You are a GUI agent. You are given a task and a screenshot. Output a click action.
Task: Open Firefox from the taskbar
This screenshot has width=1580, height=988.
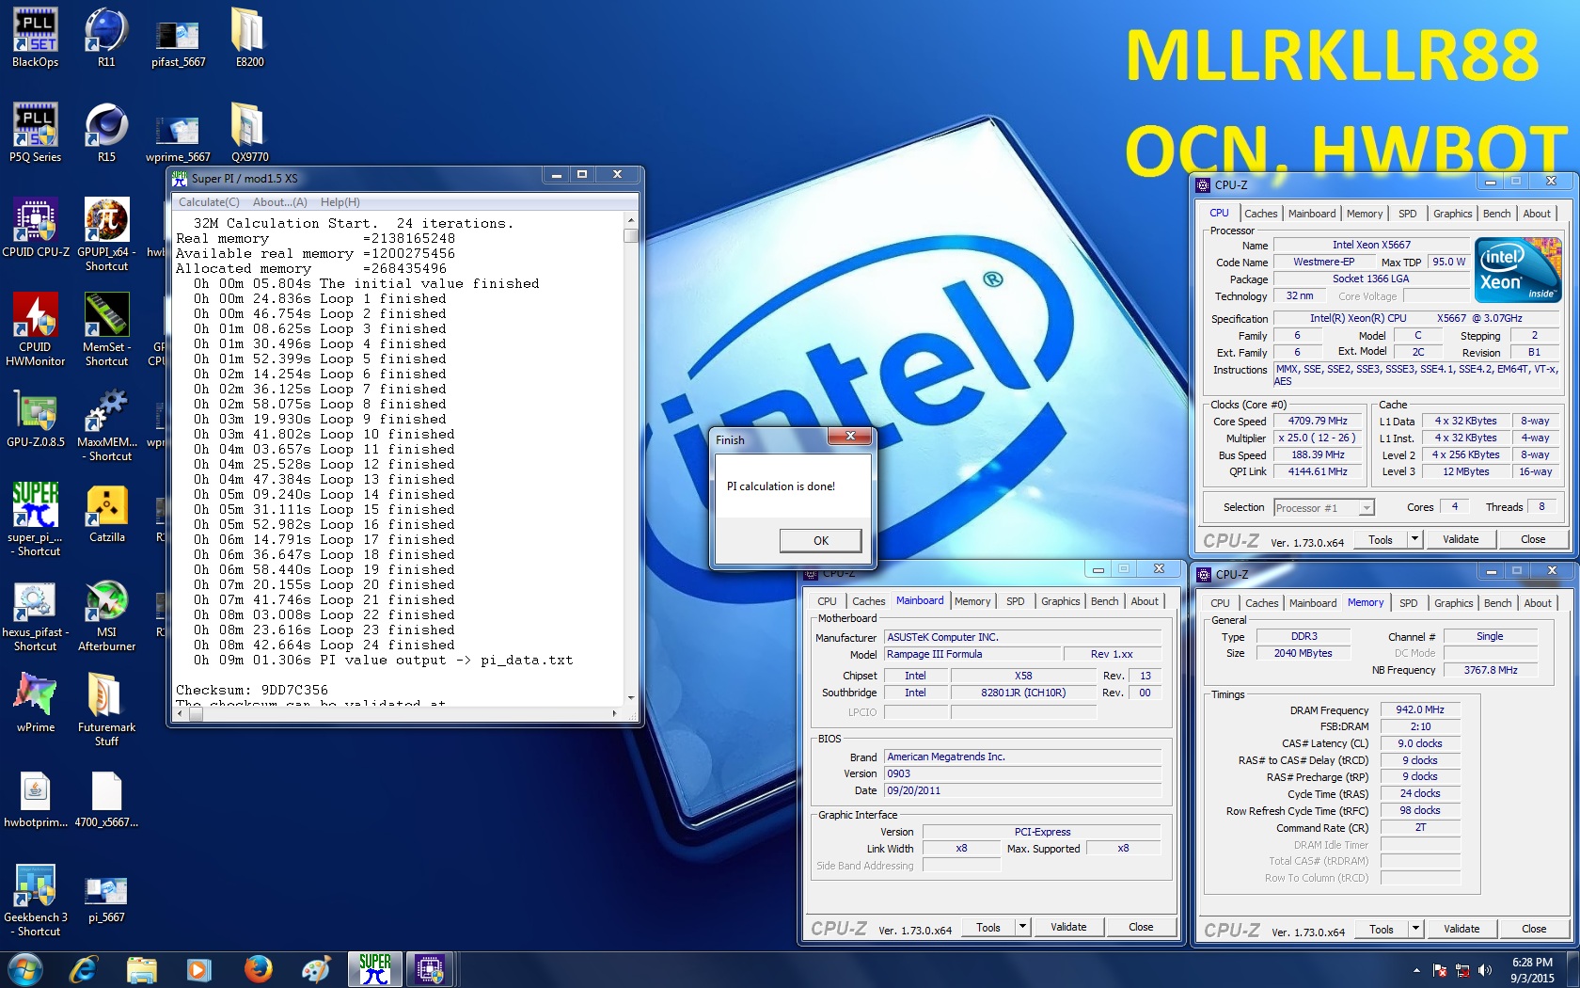tap(258, 969)
